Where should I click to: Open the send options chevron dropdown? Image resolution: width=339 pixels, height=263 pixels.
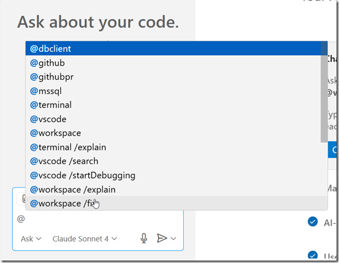pyautogui.click(x=173, y=238)
